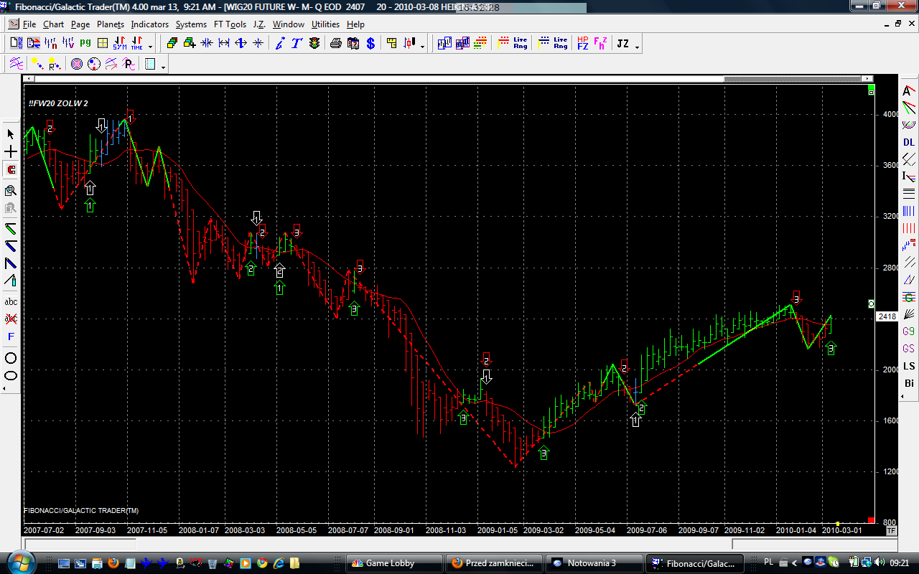919x574 pixels.
Task: Toggle the red magnet snap tool
Action: 11,170
